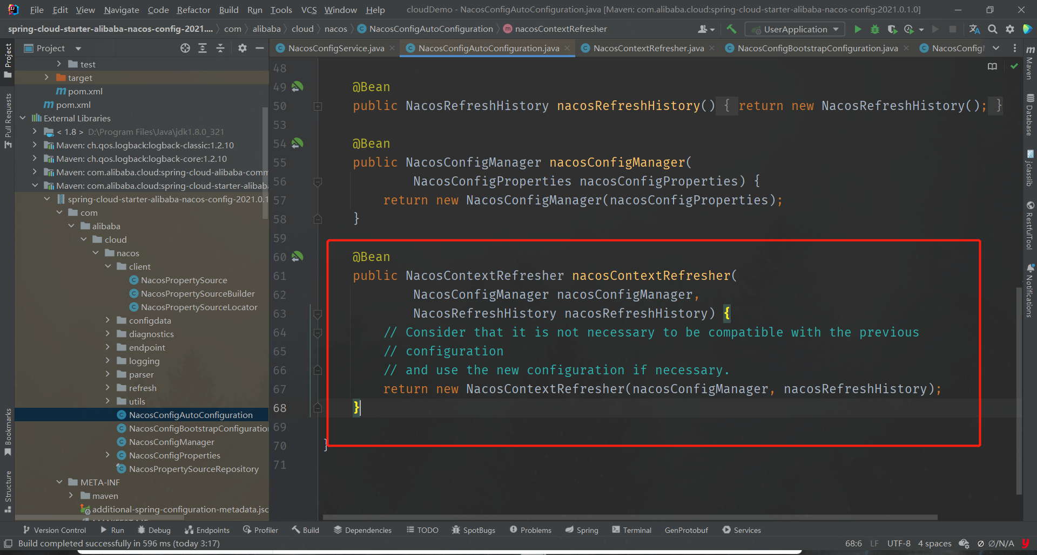
Task: Expand the configdata package
Action: pos(107,320)
